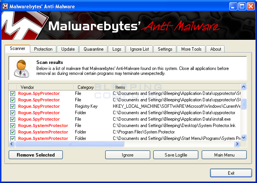Toggle the Registry Key row checkbox

[x=12, y=106]
